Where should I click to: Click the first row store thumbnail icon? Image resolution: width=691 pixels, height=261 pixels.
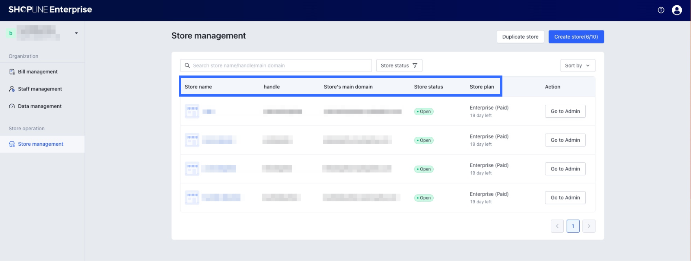(192, 111)
